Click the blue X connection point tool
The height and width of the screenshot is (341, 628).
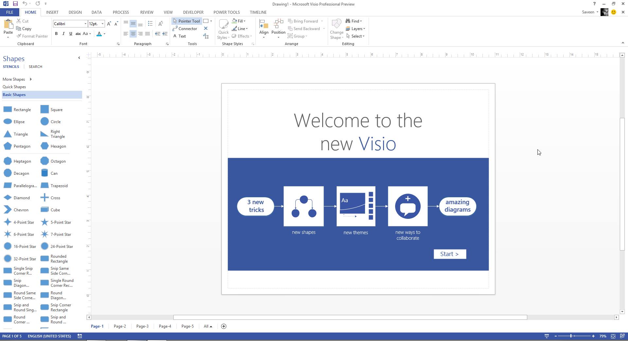point(206,28)
